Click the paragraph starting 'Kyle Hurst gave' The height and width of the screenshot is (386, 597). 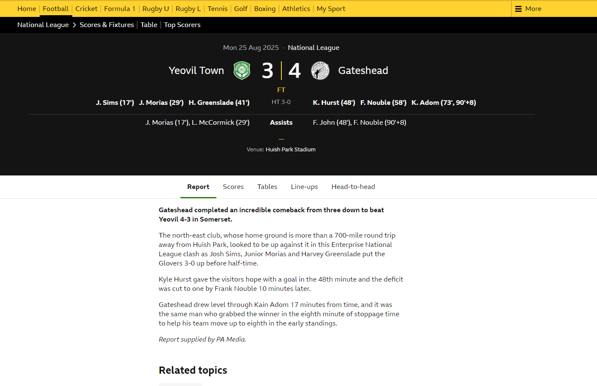(281, 284)
